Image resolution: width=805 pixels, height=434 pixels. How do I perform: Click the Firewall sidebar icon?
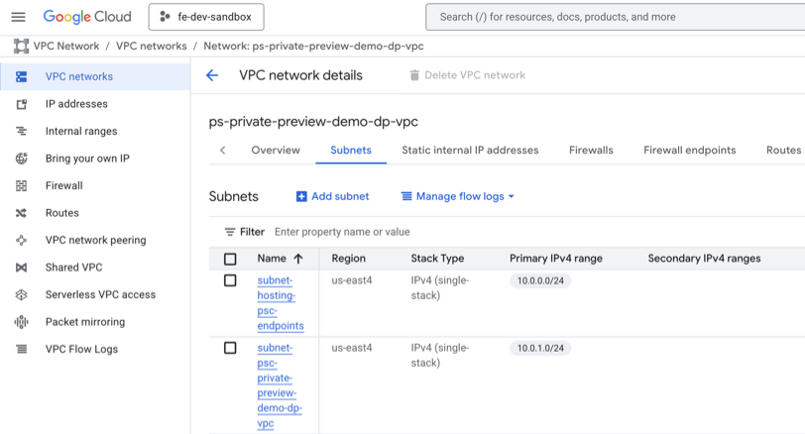pos(21,185)
